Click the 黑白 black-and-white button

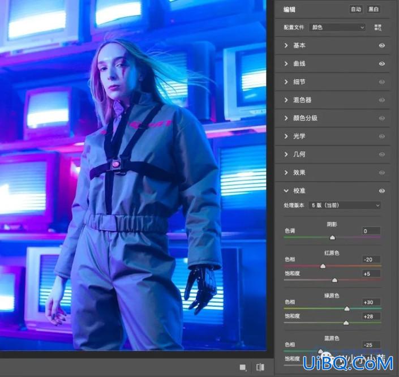click(374, 10)
